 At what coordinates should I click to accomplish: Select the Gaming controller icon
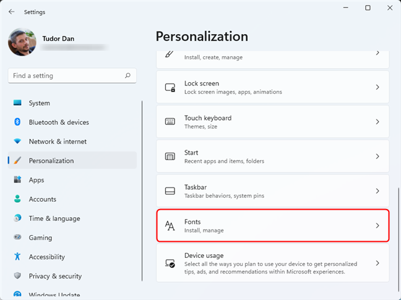click(17, 237)
